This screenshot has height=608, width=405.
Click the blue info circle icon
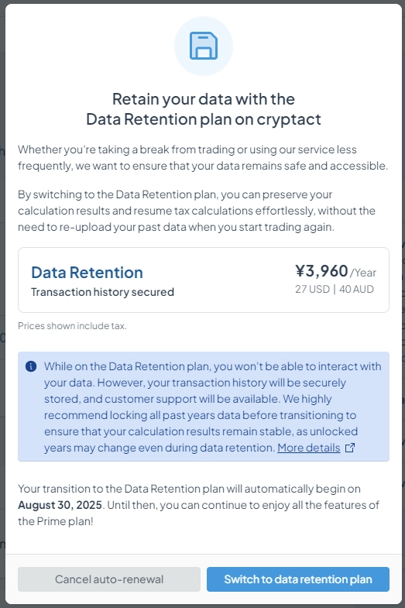coord(31,366)
